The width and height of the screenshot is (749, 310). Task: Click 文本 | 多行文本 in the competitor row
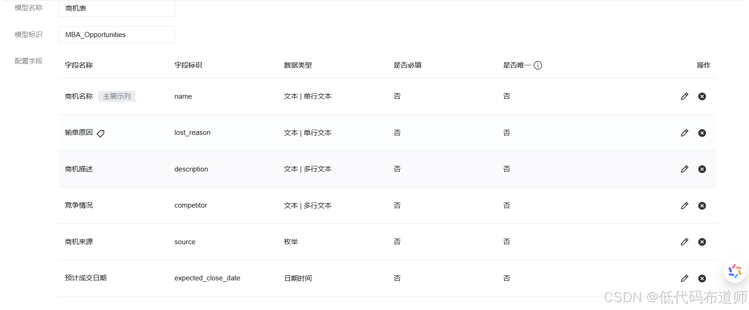tap(308, 206)
